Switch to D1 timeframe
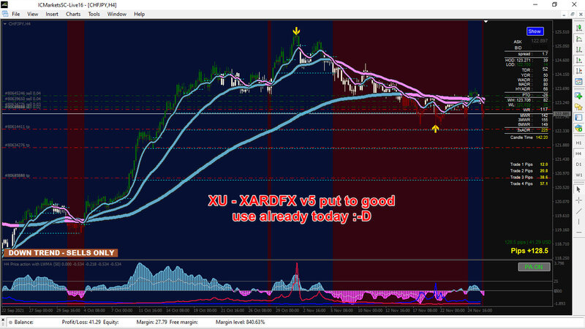The height and width of the screenshot is (329, 585). click(x=578, y=164)
